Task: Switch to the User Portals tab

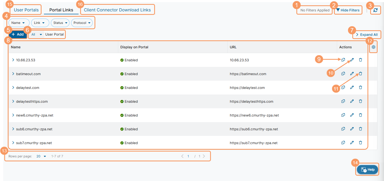Action: coord(26,10)
